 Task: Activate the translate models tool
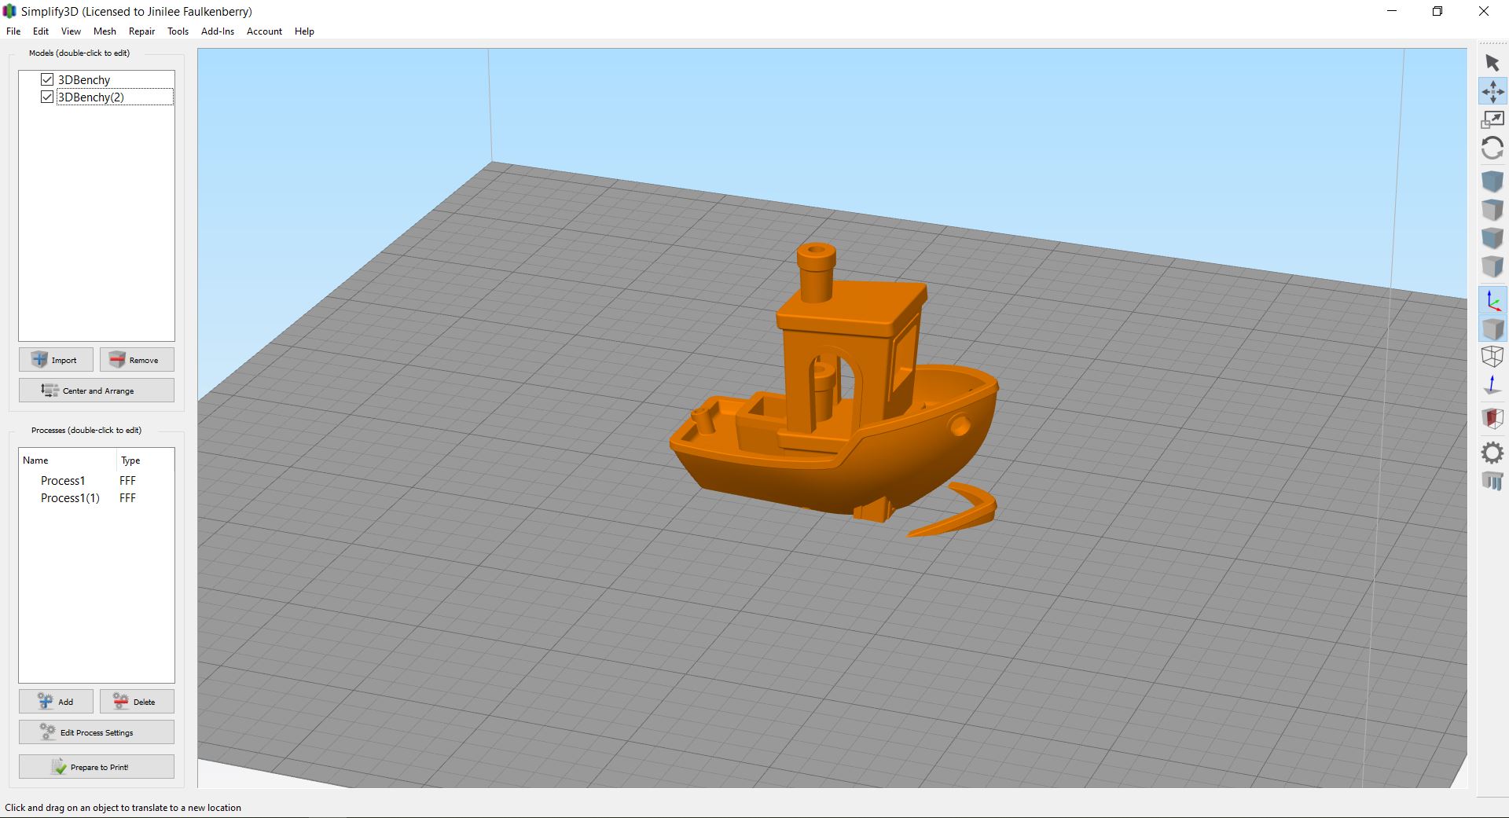[1492, 91]
